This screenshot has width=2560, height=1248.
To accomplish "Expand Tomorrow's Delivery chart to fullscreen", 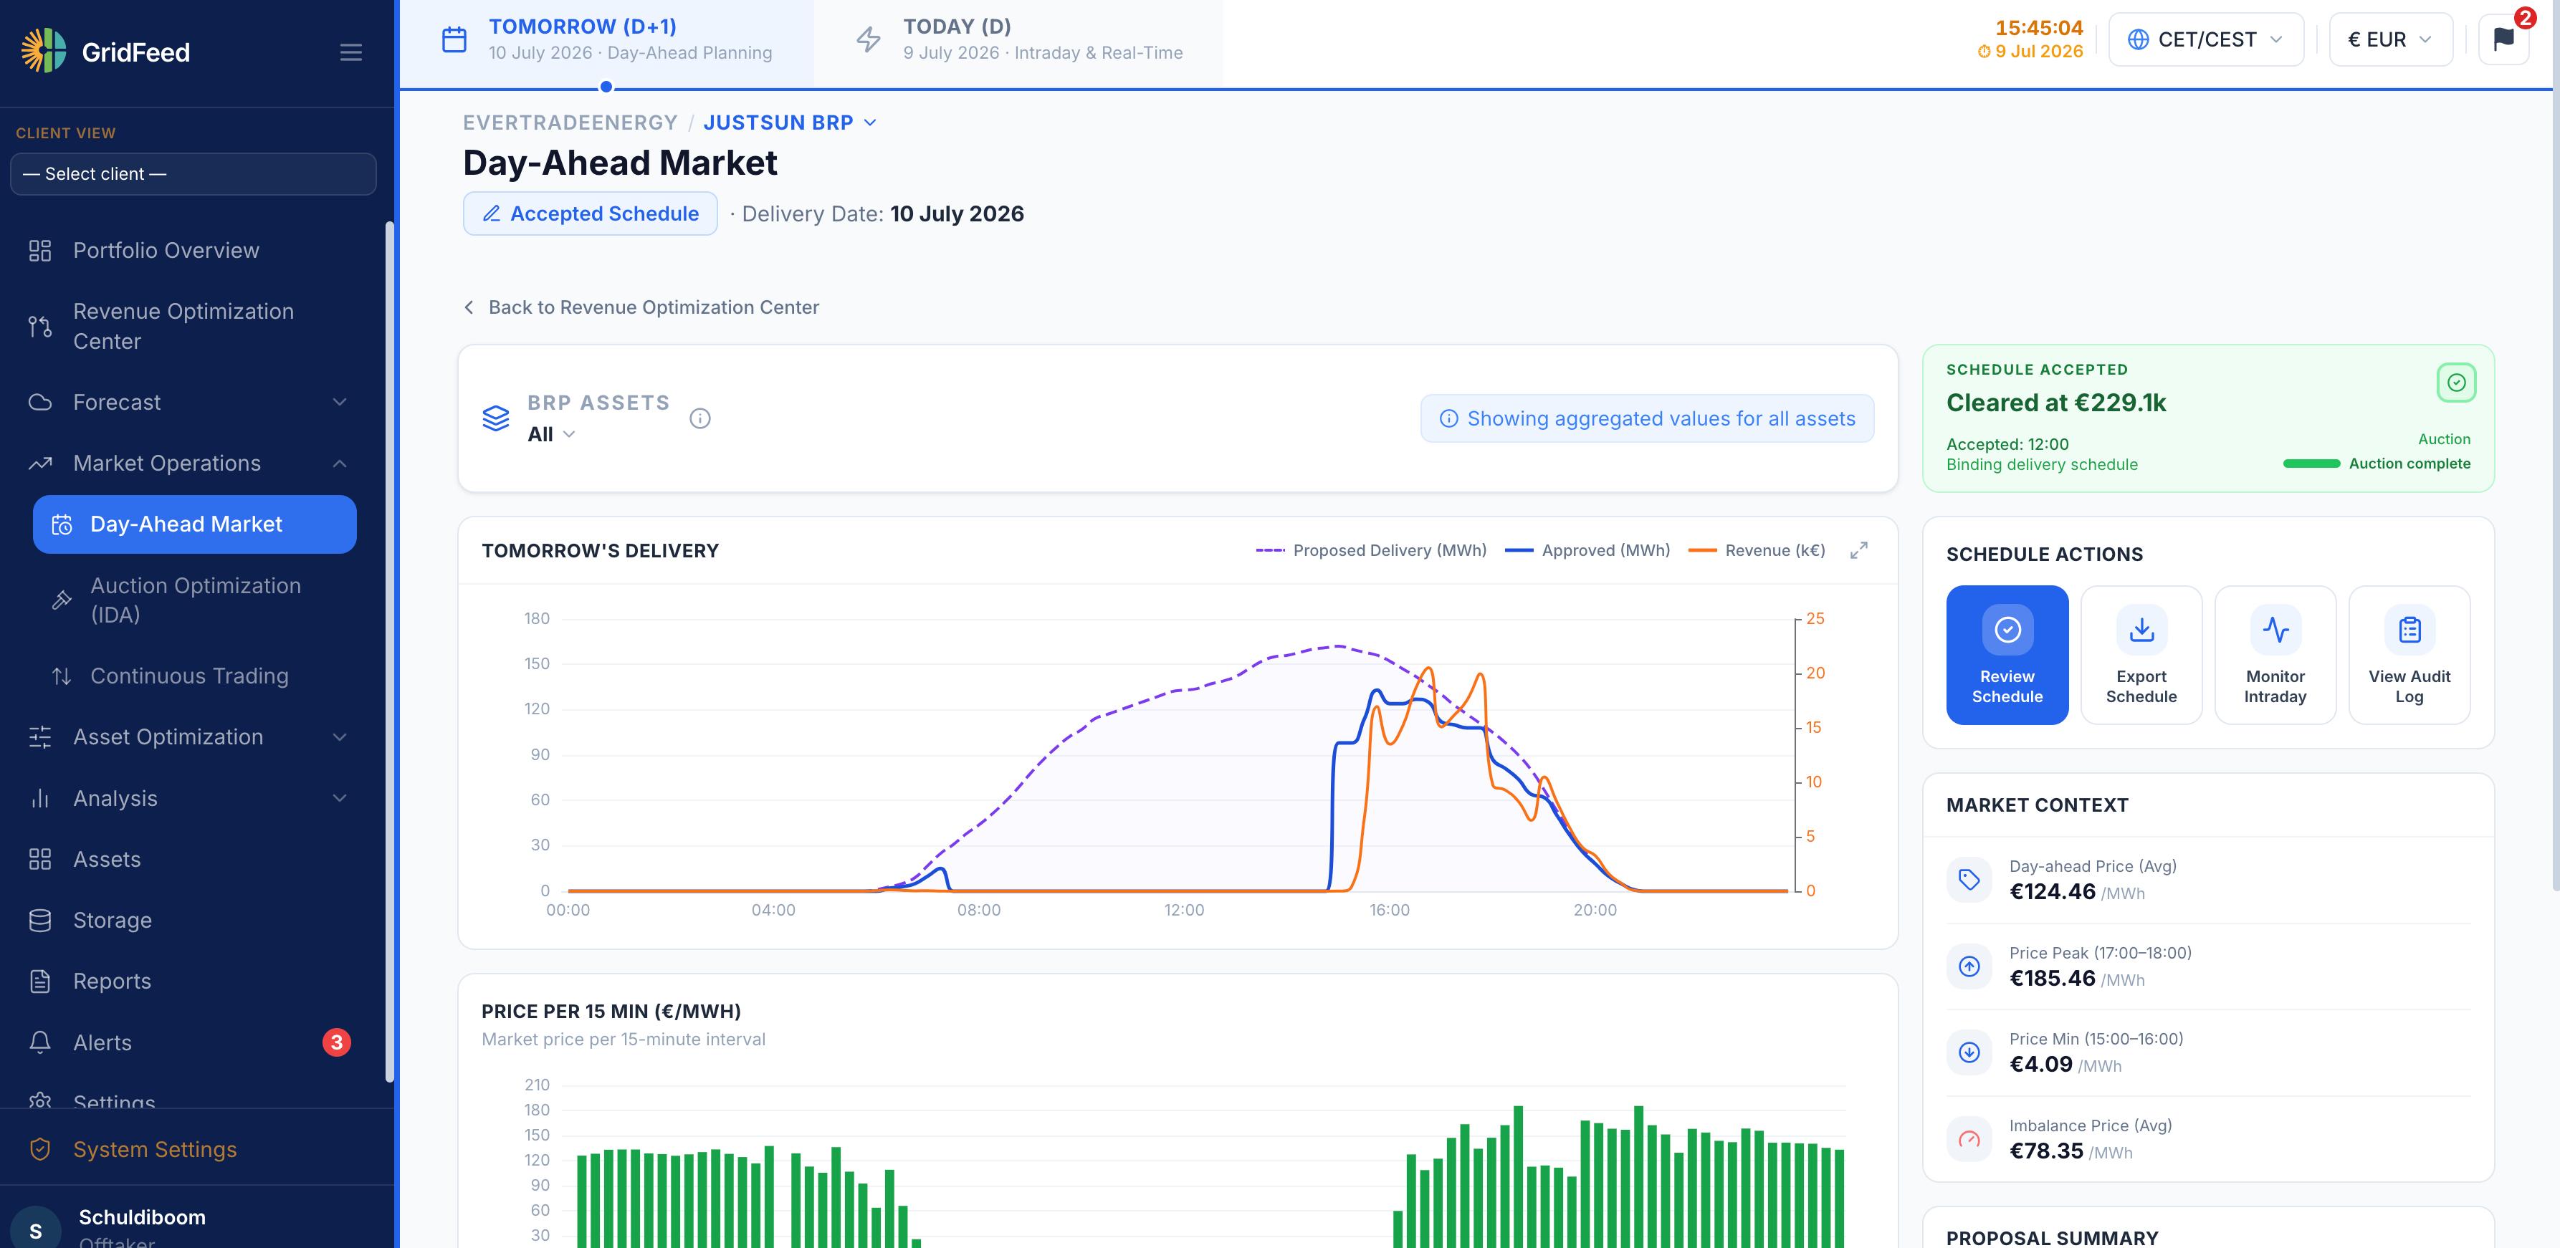I will pos(1858,550).
